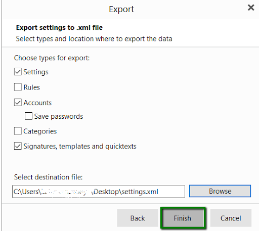Tick the Save passwords checkbox
The image size is (259, 231).
point(28,116)
